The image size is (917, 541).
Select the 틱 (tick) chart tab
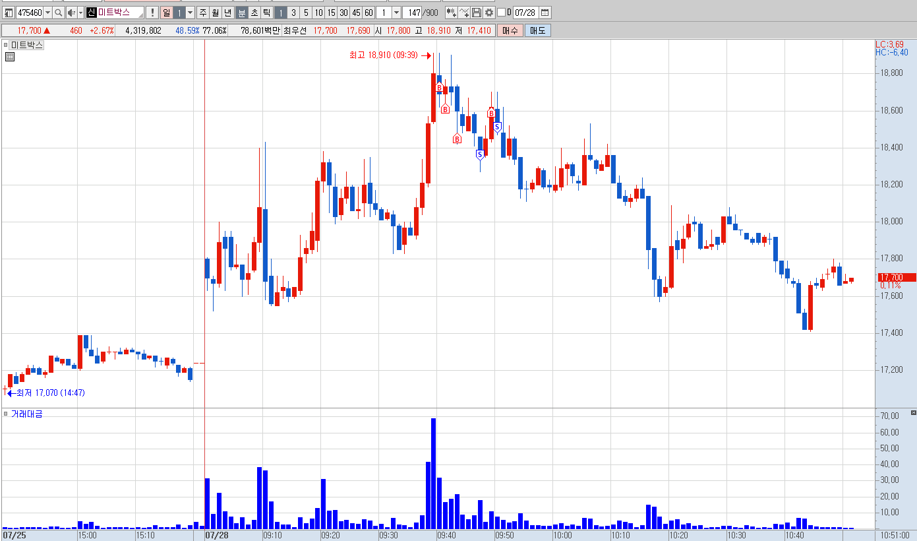click(x=266, y=13)
